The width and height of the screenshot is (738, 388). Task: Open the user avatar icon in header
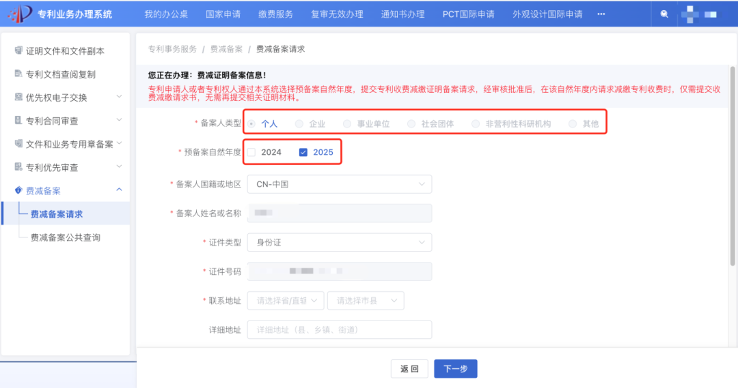pos(693,14)
